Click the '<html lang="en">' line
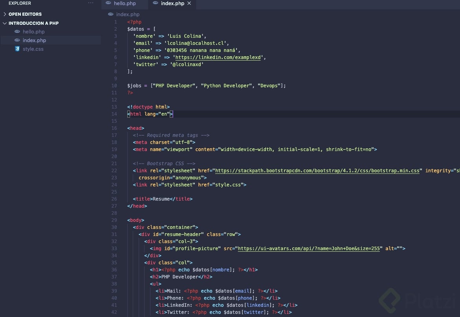 point(150,114)
